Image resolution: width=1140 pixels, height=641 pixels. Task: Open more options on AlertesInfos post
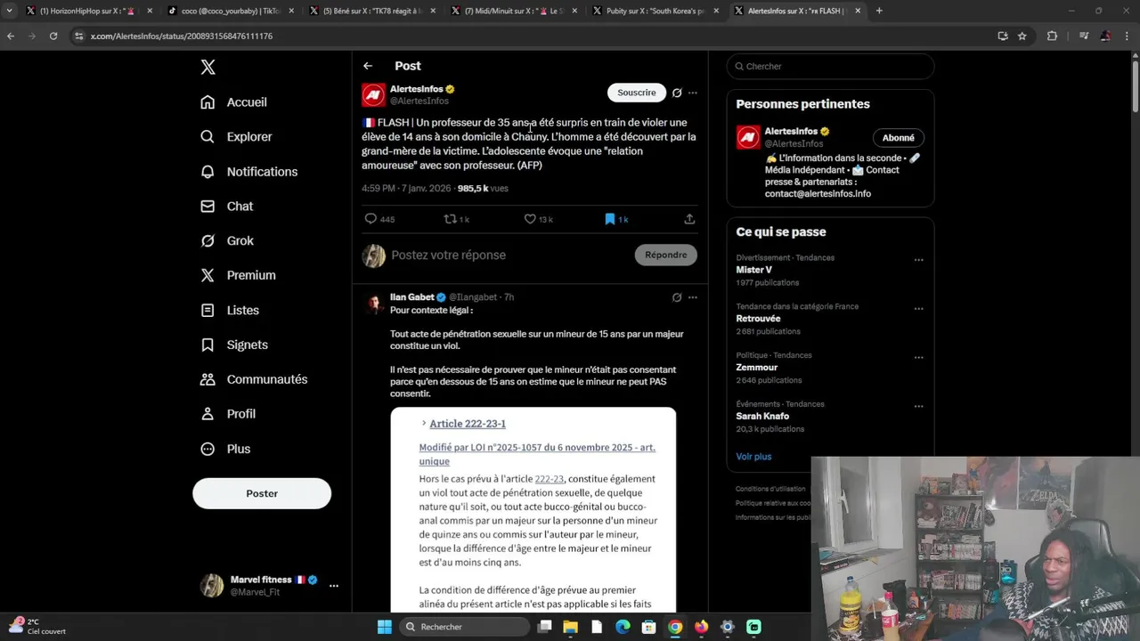[x=693, y=93]
